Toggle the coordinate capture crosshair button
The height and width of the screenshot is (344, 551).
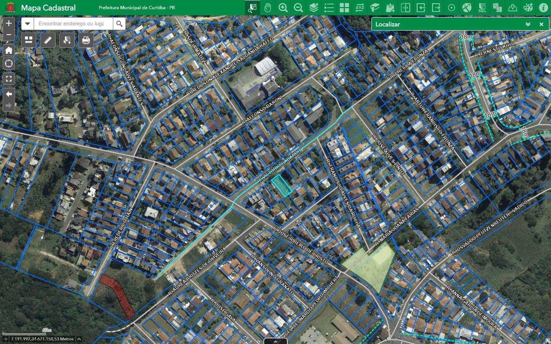point(6,339)
